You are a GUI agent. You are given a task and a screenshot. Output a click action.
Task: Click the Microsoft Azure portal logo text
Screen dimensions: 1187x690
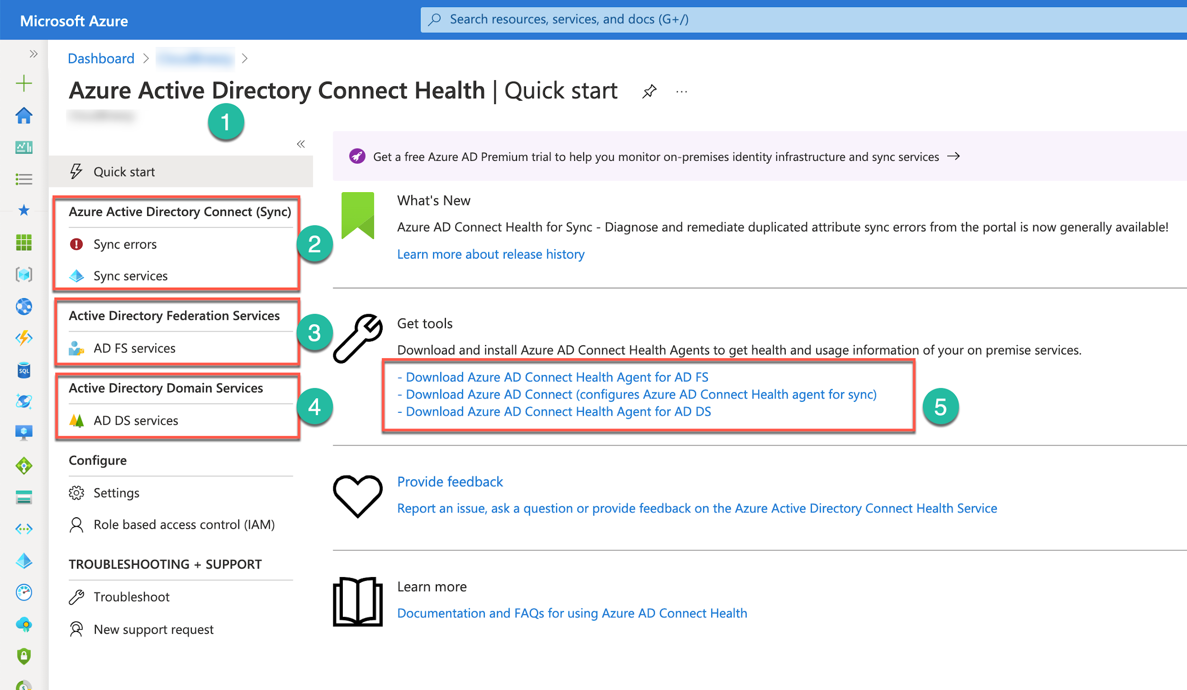coord(74,21)
